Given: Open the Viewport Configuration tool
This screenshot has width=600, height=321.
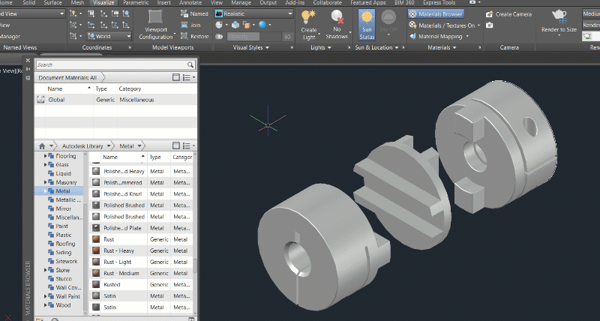Looking at the screenshot, I should pyautogui.click(x=155, y=18).
